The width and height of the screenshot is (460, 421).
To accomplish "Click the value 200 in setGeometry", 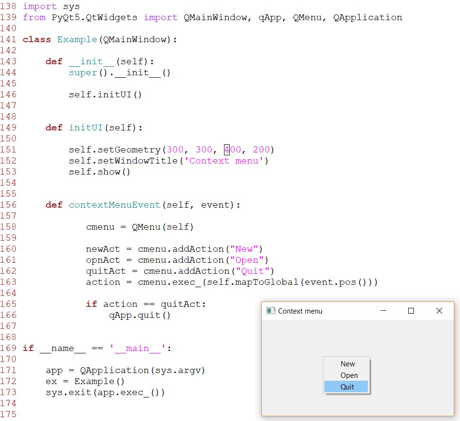I will [261, 150].
